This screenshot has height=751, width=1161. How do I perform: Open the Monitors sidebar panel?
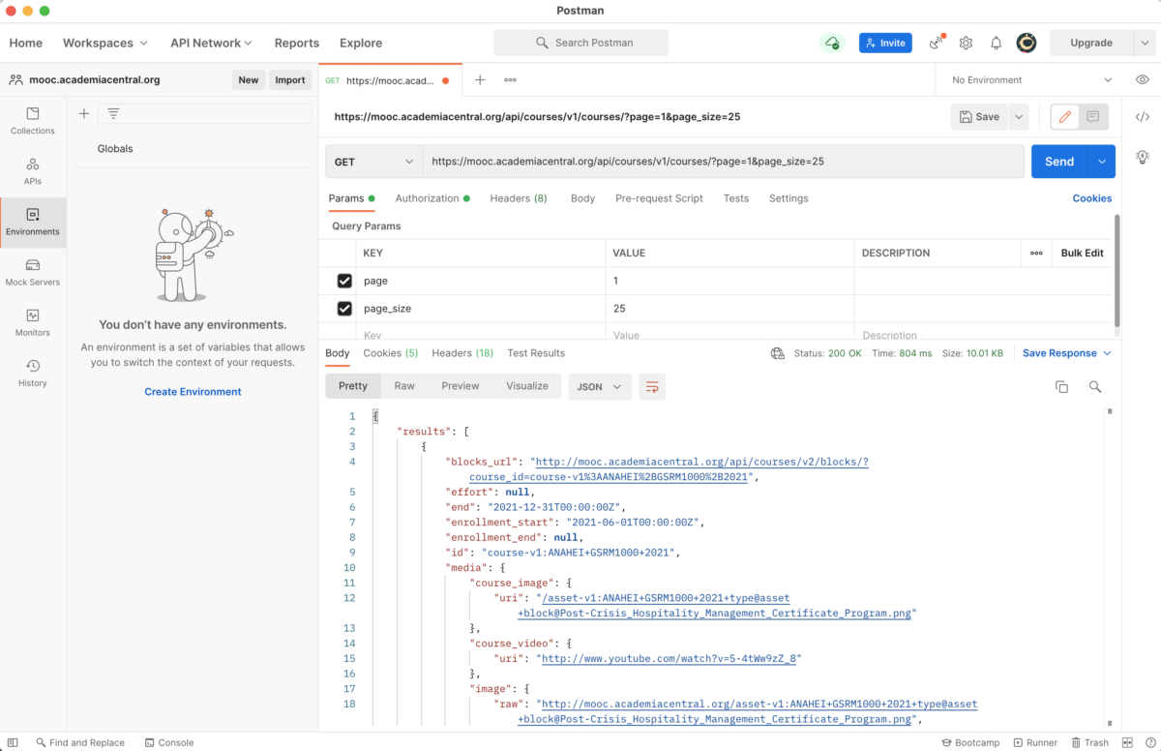pos(32,324)
